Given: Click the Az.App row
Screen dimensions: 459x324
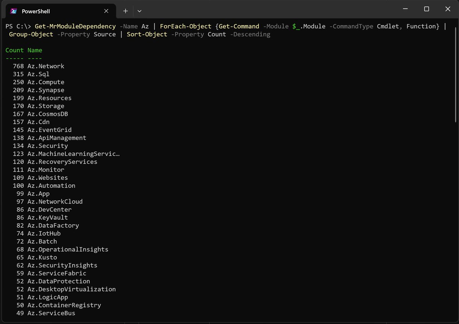Looking at the screenshot, I should 33,194.
